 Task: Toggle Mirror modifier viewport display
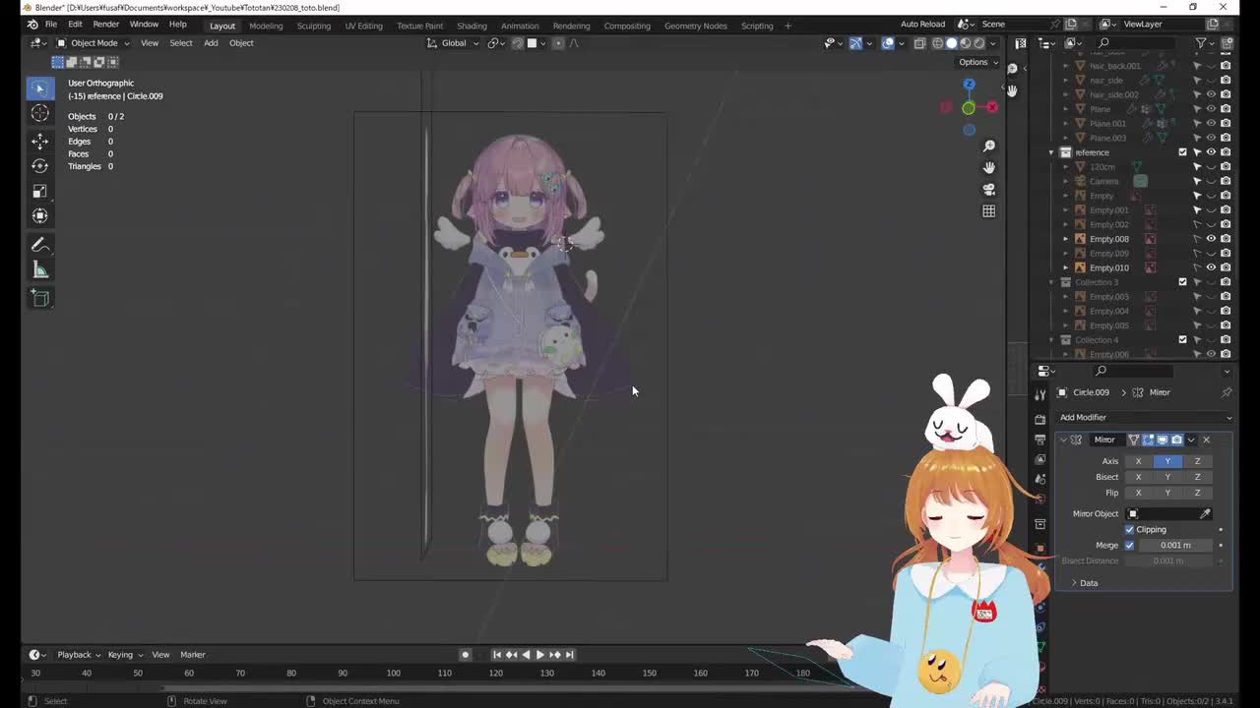(x=1163, y=440)
